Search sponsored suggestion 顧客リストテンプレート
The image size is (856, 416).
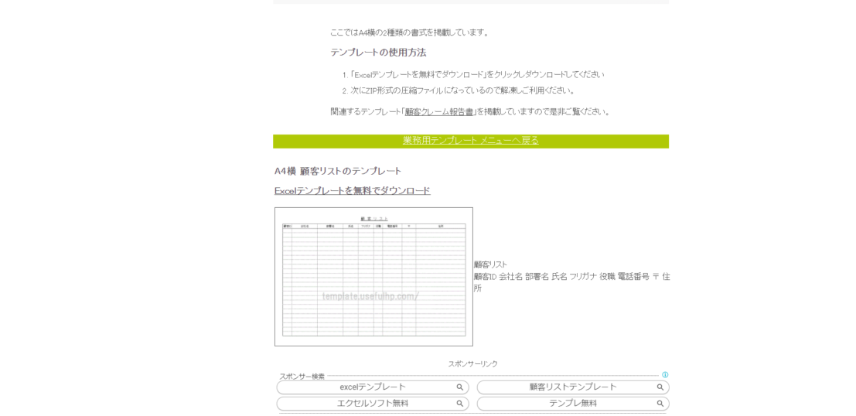pos(573,387)
